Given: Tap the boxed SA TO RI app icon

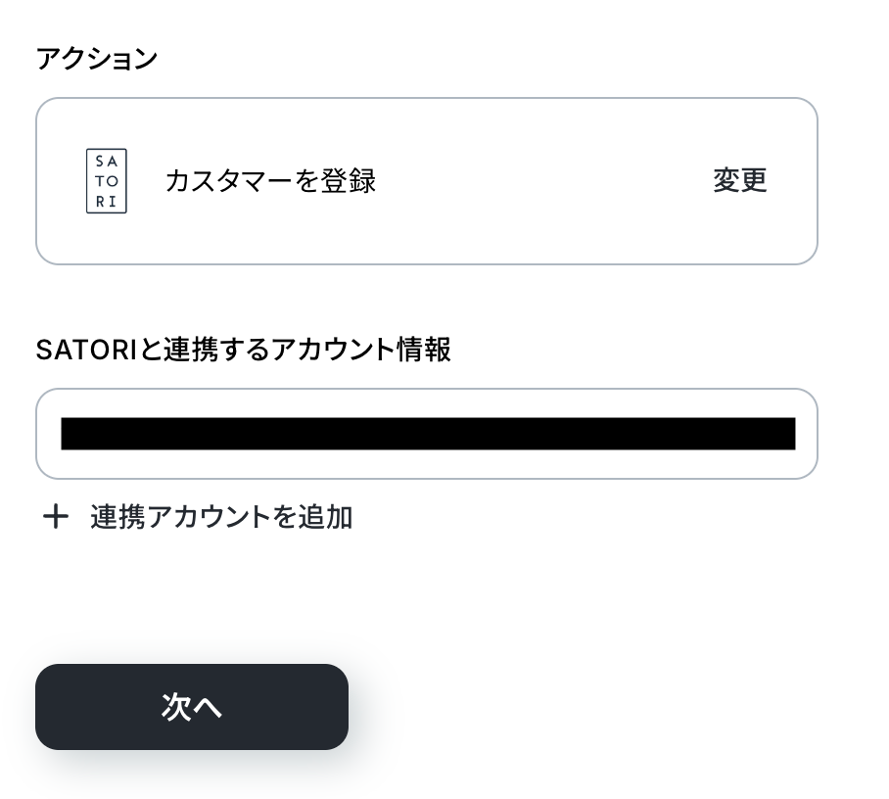Looking at the screenshot, I should click(x=107, y=181).
